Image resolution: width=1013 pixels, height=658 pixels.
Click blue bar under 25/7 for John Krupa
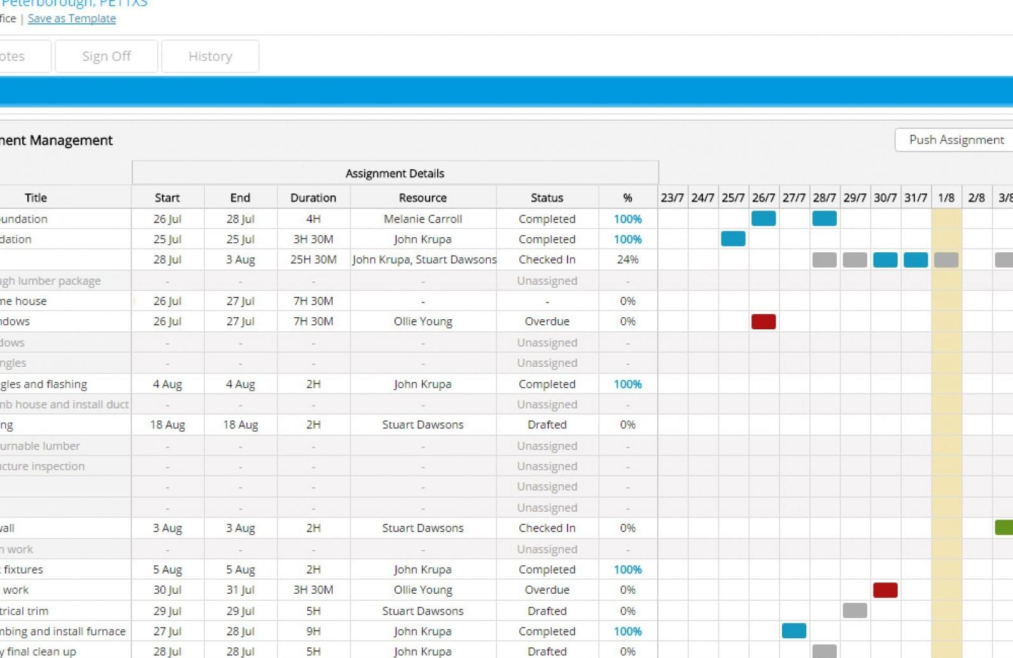(x=732, y=239)
